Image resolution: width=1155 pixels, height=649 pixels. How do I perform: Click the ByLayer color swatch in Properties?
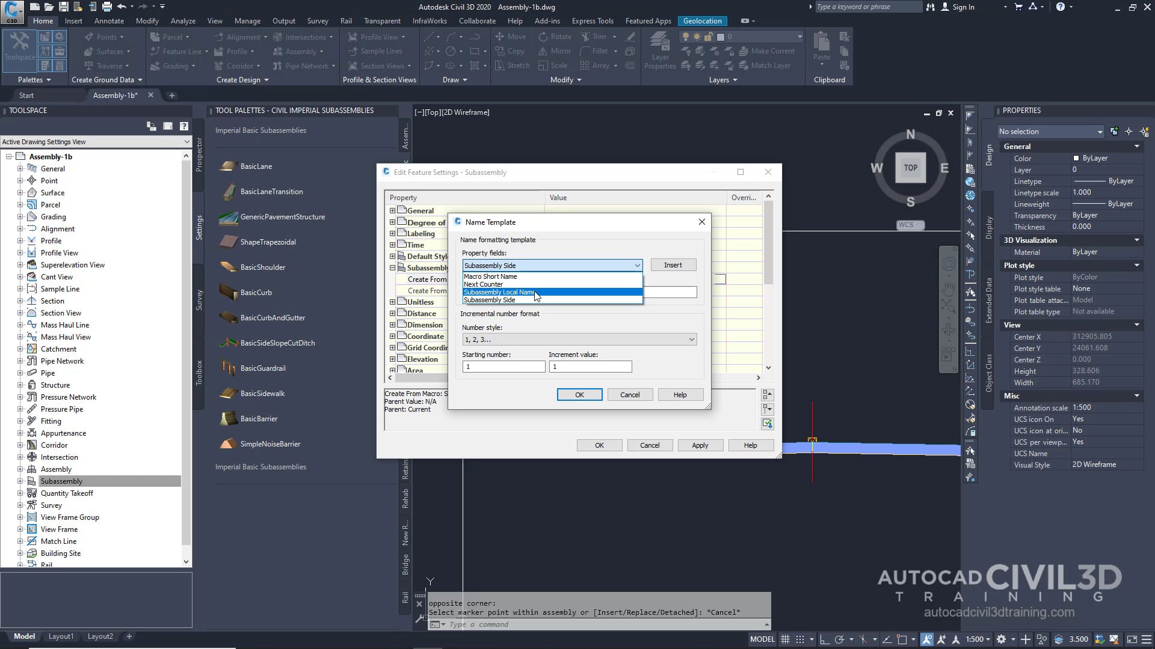click(1076, 158)
